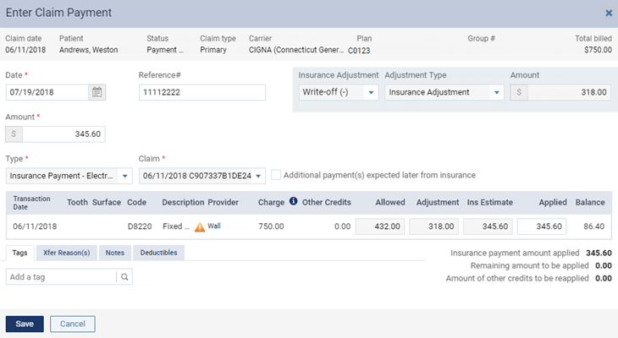The height and width of the screenshot is (338, 618).
Task: Click the Primary claim type value
Action: click(x=213, y=50)
